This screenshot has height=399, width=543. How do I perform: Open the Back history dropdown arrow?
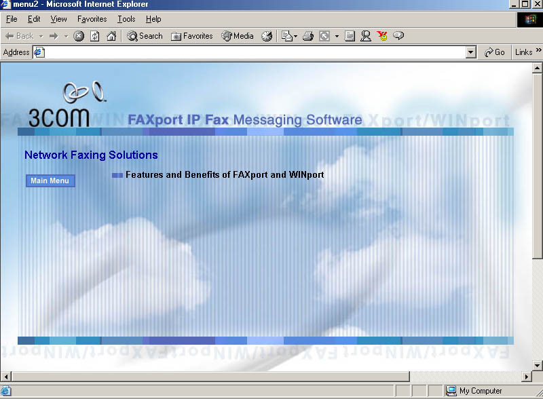41,36
